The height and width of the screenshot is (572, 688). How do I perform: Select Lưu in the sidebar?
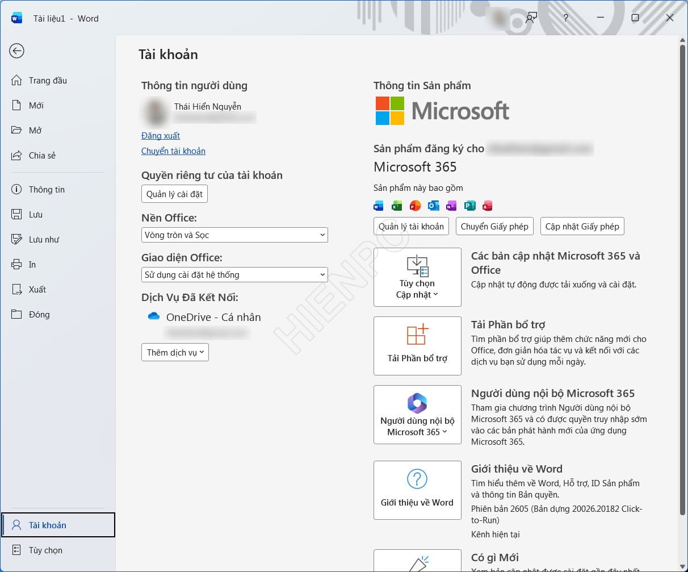pyautogui.click(x=58, y=215)
